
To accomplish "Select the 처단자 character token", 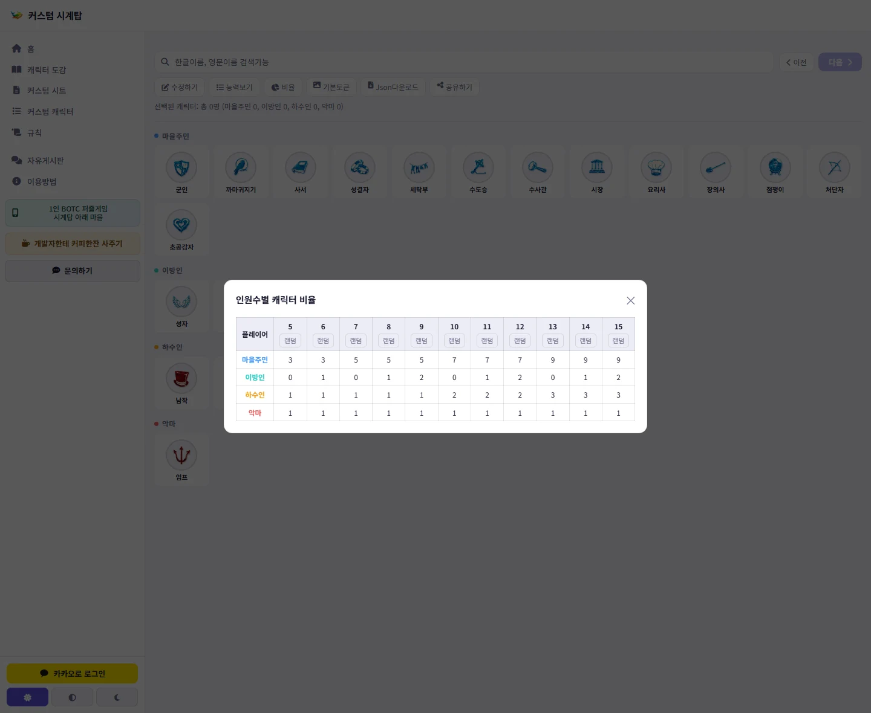I will point(834,172).
